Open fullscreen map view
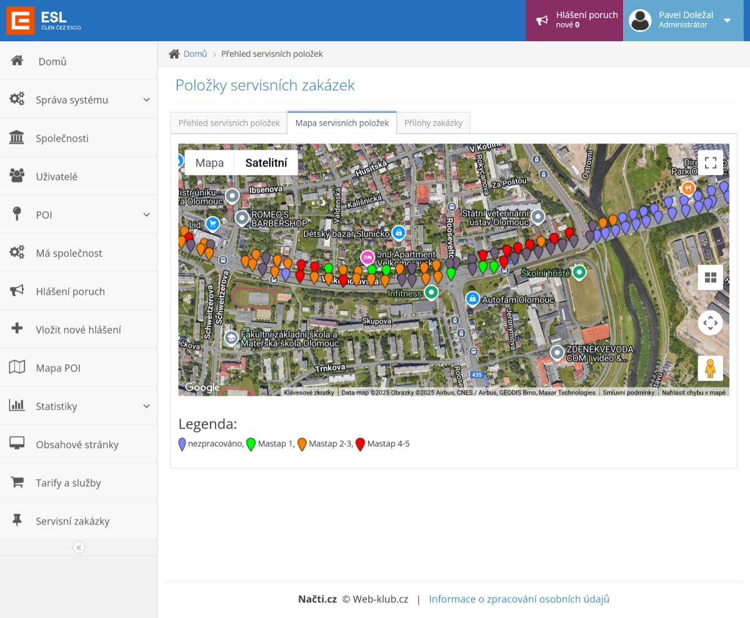 click(710, 163)
